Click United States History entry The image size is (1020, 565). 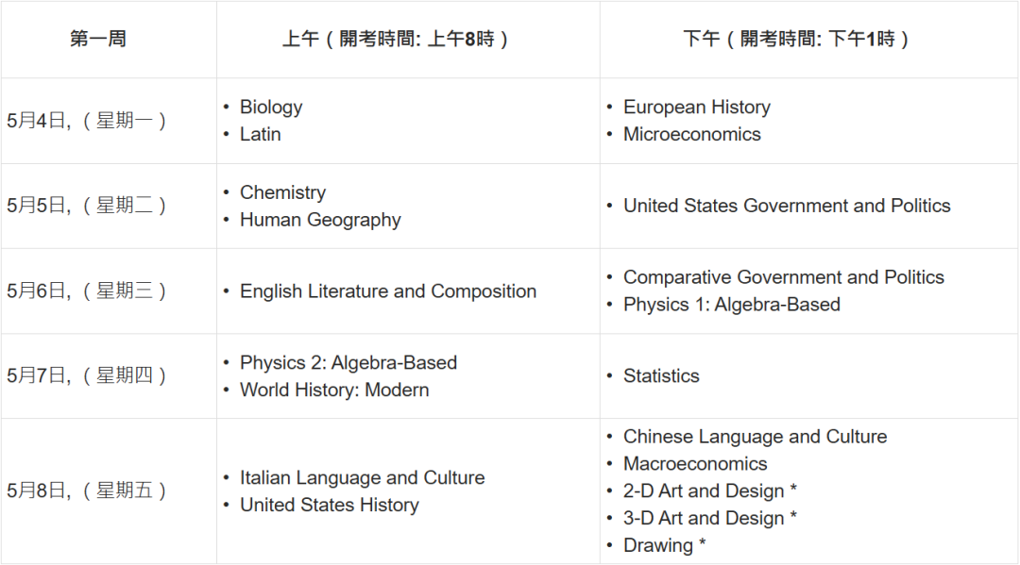click(330, 506)
